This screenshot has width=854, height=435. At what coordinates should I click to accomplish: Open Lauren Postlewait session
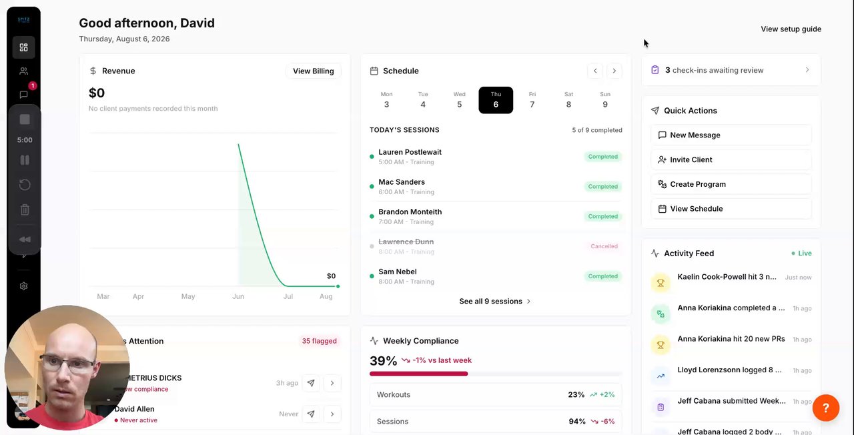[x=496, y=157]
